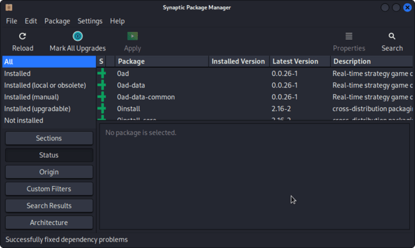Image resolution: width=415 pixels, height=248 pixels.
Task: Select the Not installed filter
Action: 49,120
